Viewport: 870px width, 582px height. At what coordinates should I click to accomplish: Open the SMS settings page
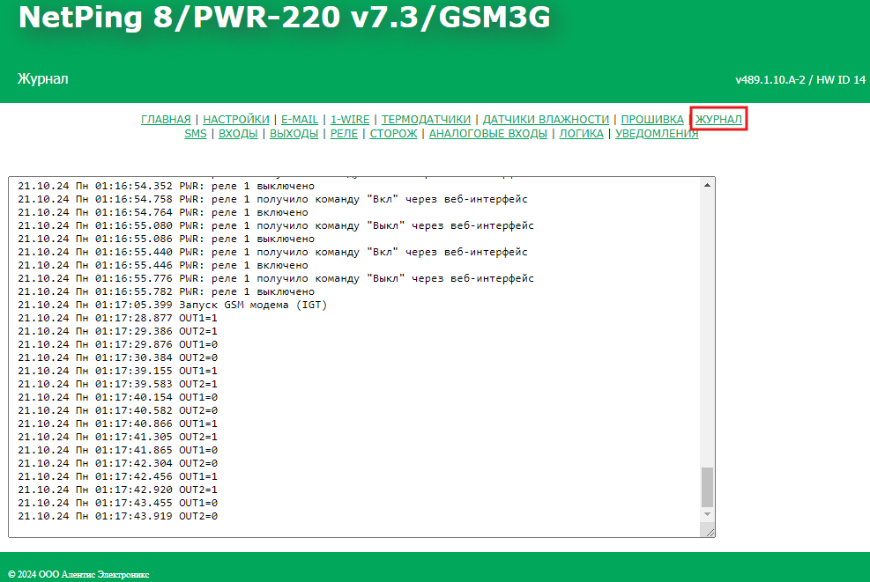click(x=196, y=134)
